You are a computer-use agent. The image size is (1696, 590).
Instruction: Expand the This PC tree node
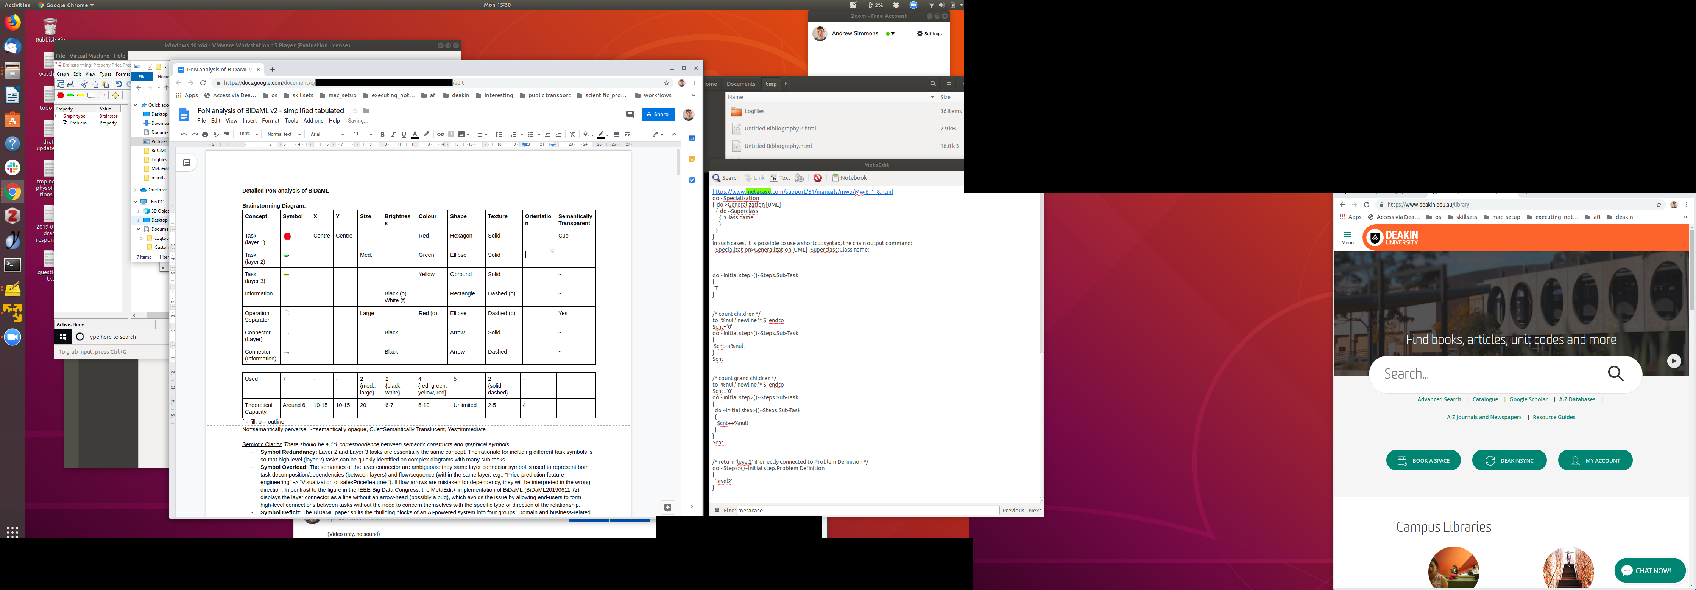tap(136, 202)
